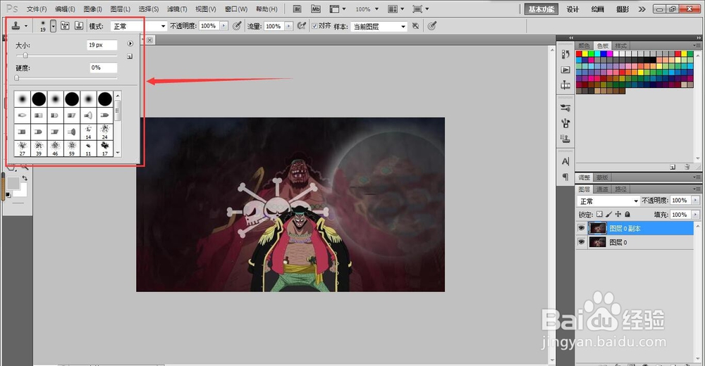
Task: Toggle the Clone Source panel icon in options bar
Action: coord(79,26)
